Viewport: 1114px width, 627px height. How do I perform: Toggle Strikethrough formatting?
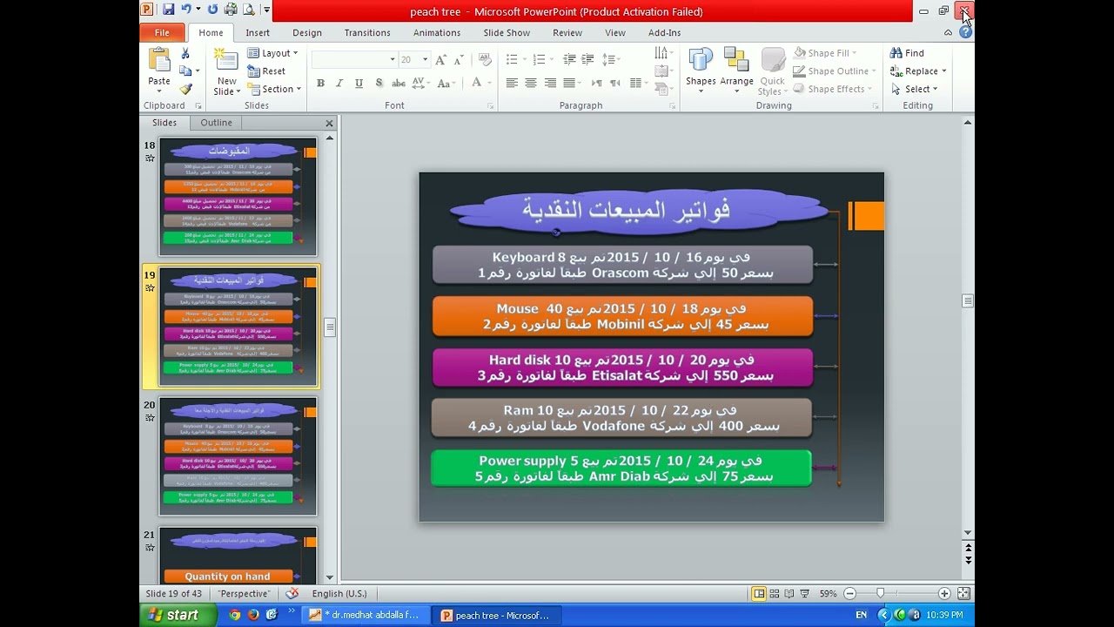(x=399, y=84)
